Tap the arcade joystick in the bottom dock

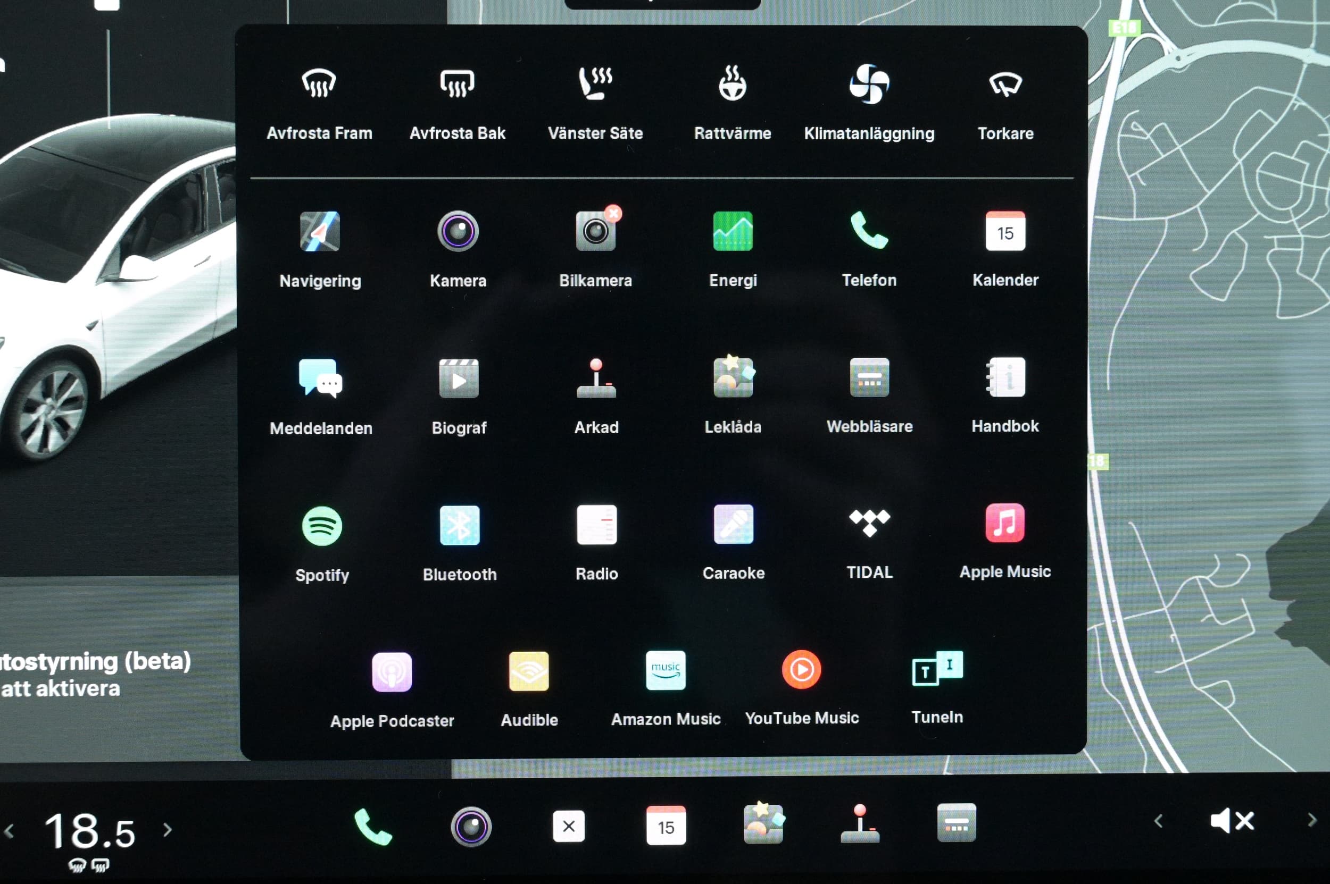point(860,824)
